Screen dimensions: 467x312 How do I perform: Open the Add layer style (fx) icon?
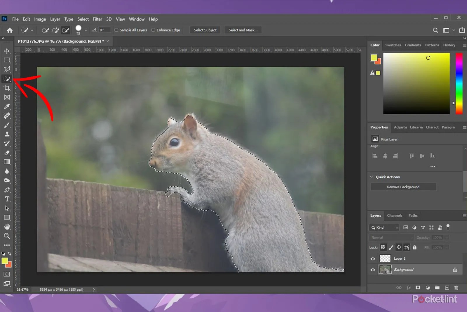point(409,288)
